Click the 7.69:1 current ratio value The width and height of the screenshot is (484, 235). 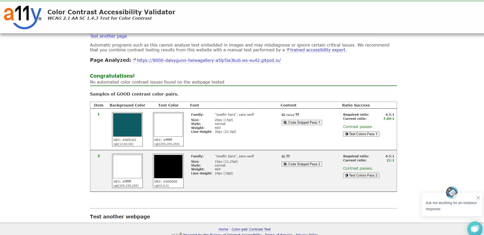click(x=389, y=119)
